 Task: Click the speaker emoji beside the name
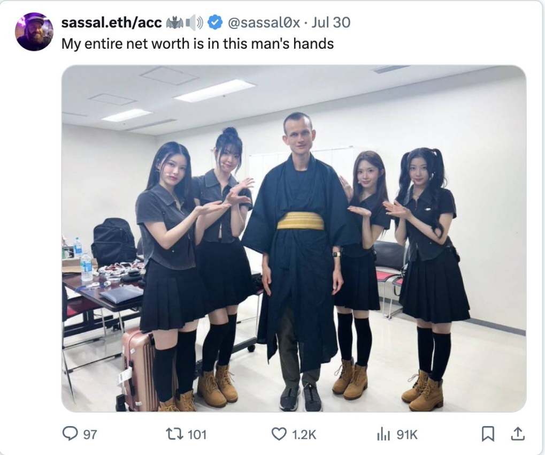click(x=195, y=23)
